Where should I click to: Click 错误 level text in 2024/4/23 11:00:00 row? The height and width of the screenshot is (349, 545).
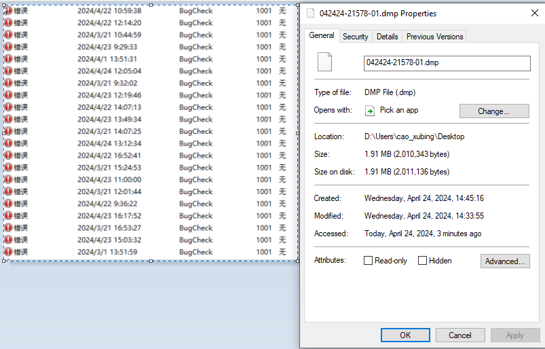click(21, 179)
